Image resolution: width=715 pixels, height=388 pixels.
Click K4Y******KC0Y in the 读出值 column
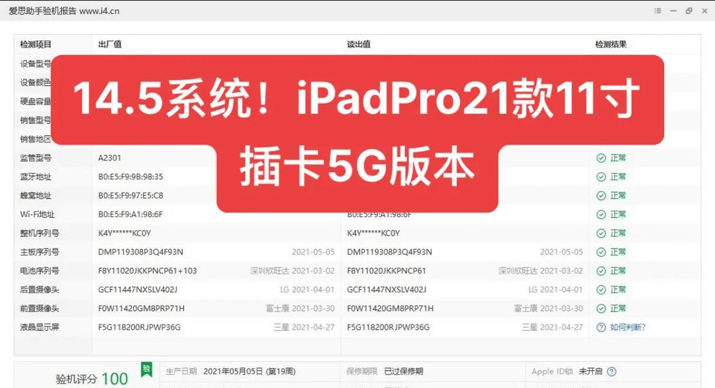(x=373, y=233)
